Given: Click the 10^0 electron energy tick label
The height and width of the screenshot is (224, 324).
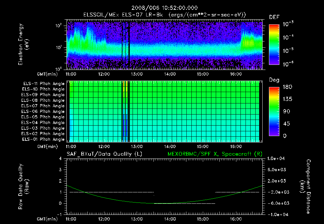Looking at the screenshot, I should point(59,69).
